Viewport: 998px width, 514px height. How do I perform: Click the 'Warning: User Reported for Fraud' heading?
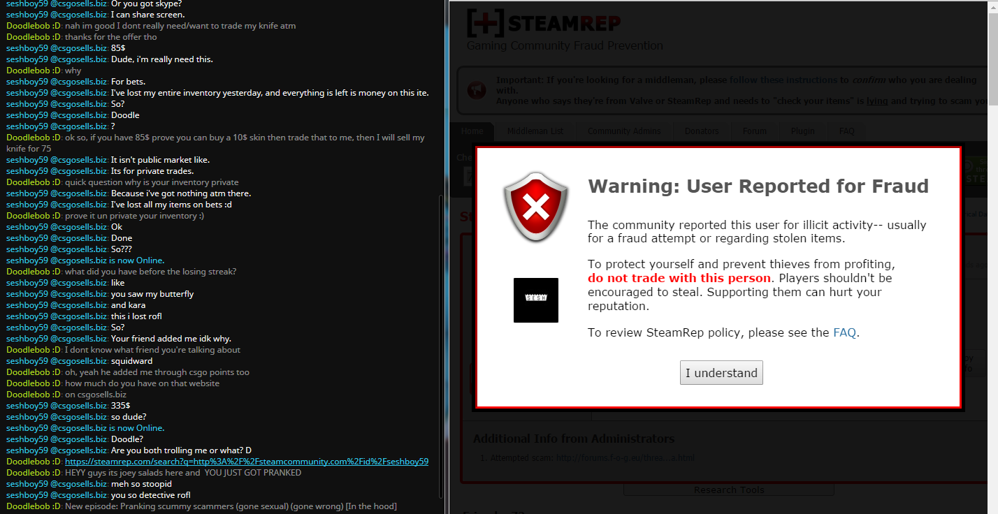coord(758,186)
